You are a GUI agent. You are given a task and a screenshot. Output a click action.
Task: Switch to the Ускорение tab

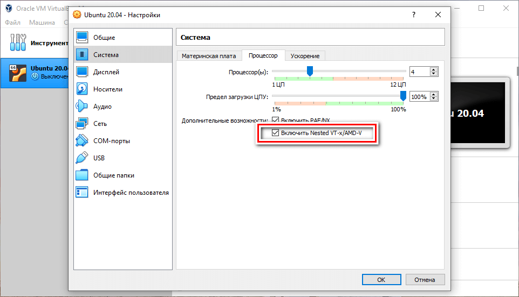305,56
